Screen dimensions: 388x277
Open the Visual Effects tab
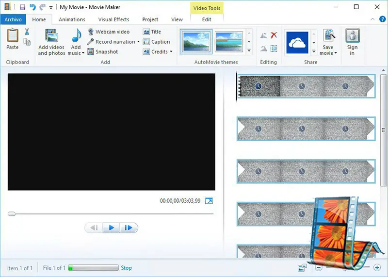(113, 19)
